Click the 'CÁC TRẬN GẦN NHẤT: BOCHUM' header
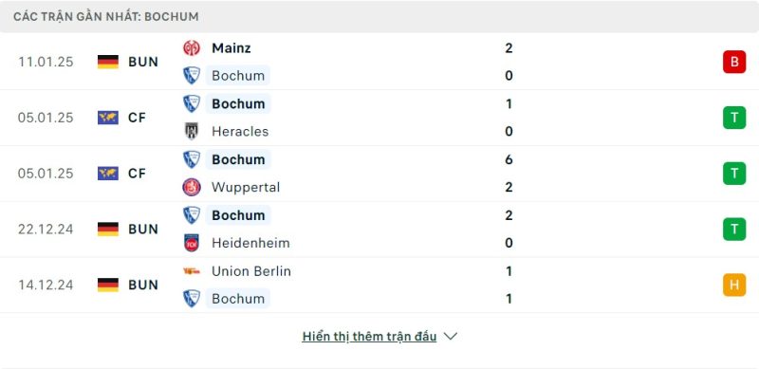759x369 pixels. tap(106, 16)
